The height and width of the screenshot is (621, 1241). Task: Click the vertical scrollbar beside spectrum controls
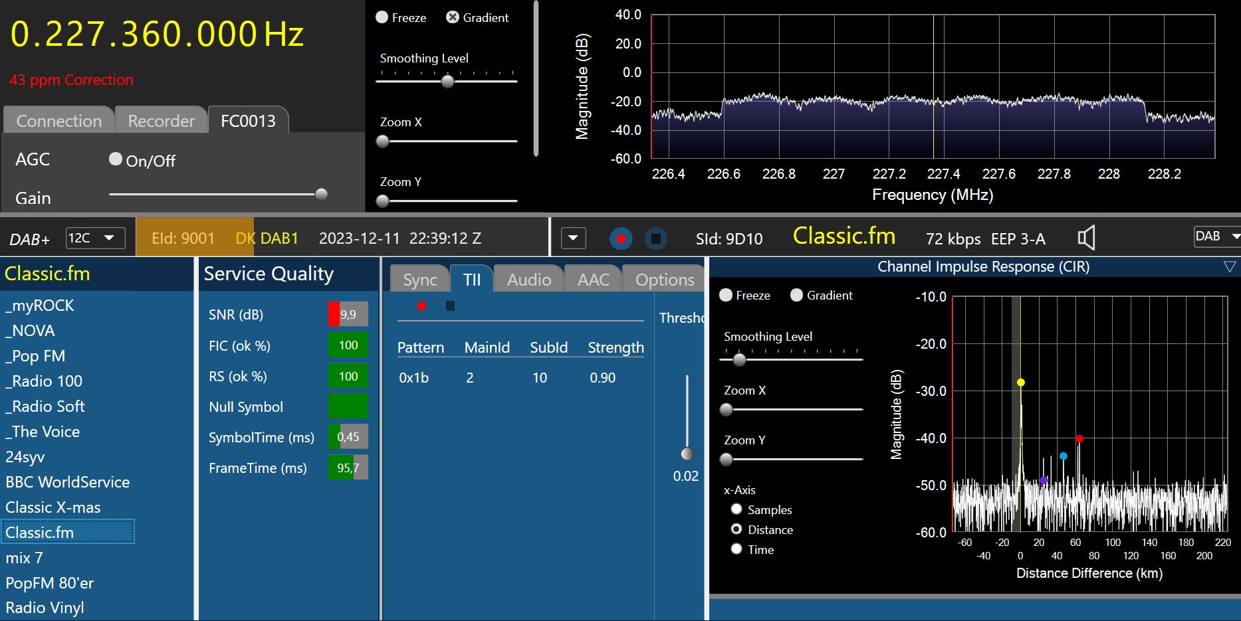pyautogui.click(x=536, y=78)
